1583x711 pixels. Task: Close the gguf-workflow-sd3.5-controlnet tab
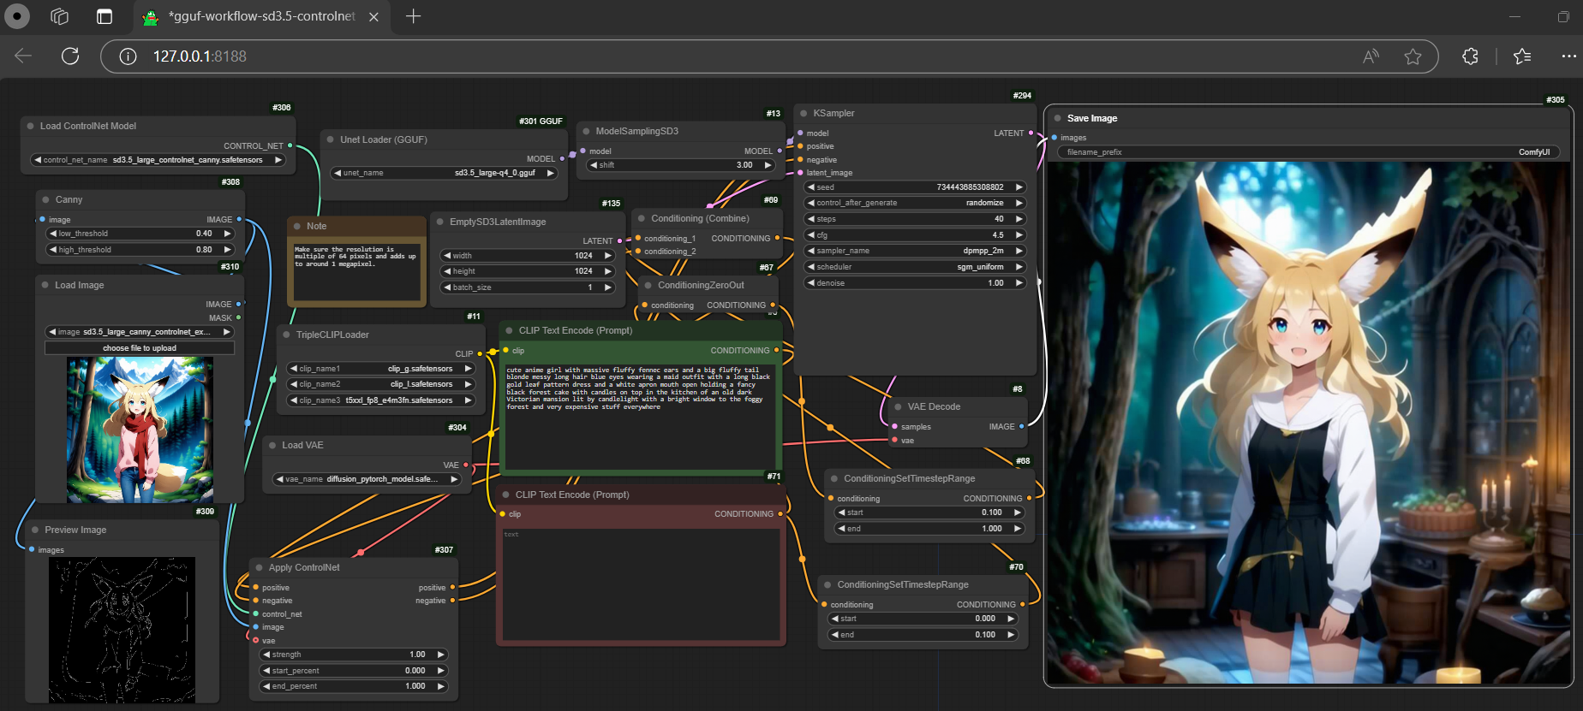pyautogui.click(x=373, y=16)
